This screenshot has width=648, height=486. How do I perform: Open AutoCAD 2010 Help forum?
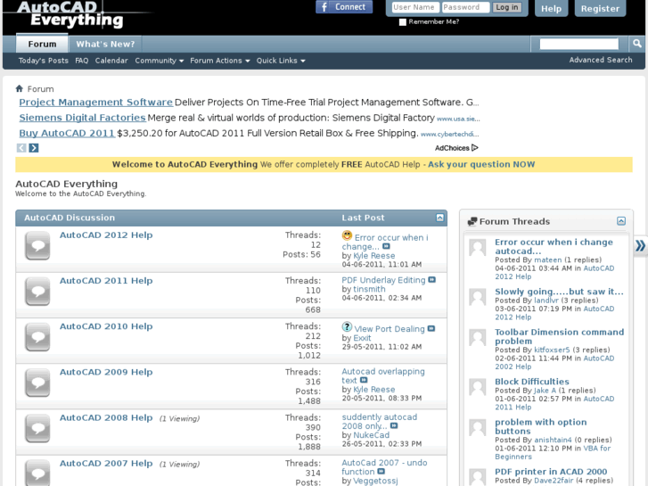[106, 326]
